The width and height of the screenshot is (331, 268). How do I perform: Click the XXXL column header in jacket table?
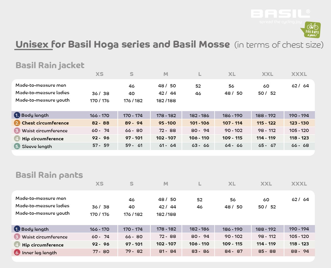tap(299, 74)
